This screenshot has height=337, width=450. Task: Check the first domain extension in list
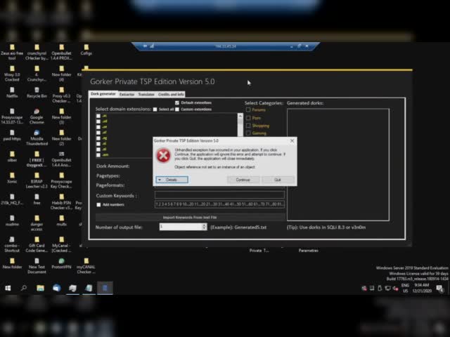pos(98,116)
